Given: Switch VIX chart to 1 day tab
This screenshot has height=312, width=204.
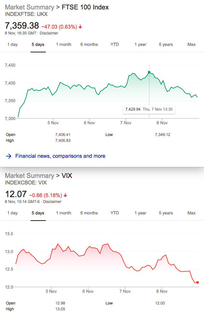Looking at the screenshot, I should point(13,213).
